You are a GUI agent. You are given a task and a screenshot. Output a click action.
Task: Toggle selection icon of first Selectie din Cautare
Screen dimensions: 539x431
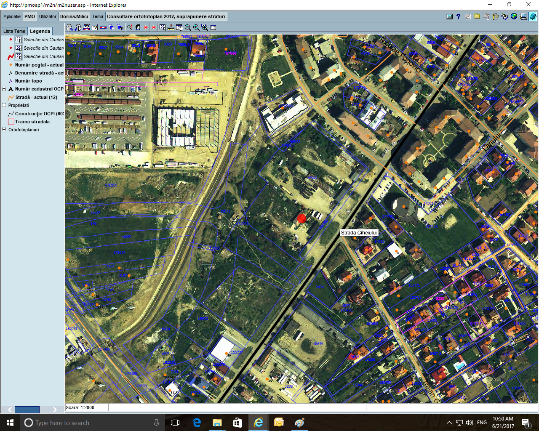point(19,40)
